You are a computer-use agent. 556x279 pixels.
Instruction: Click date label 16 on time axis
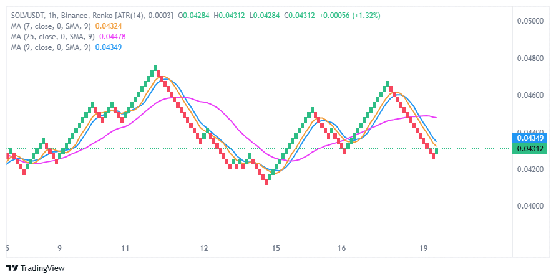tap(341, 248)
